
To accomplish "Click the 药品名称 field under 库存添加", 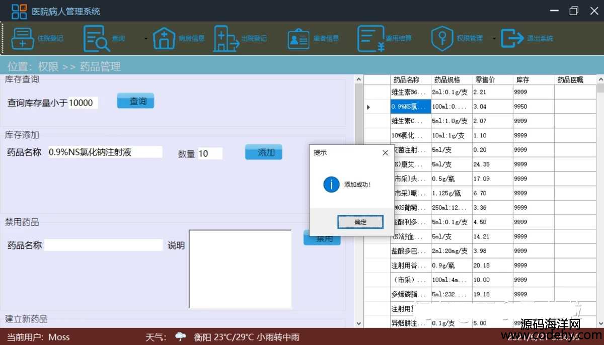I will [x=105, y=152].
